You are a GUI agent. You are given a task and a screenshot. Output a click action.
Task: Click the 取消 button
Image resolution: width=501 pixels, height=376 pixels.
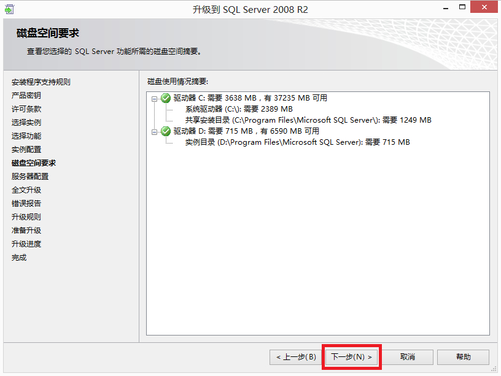408,357
